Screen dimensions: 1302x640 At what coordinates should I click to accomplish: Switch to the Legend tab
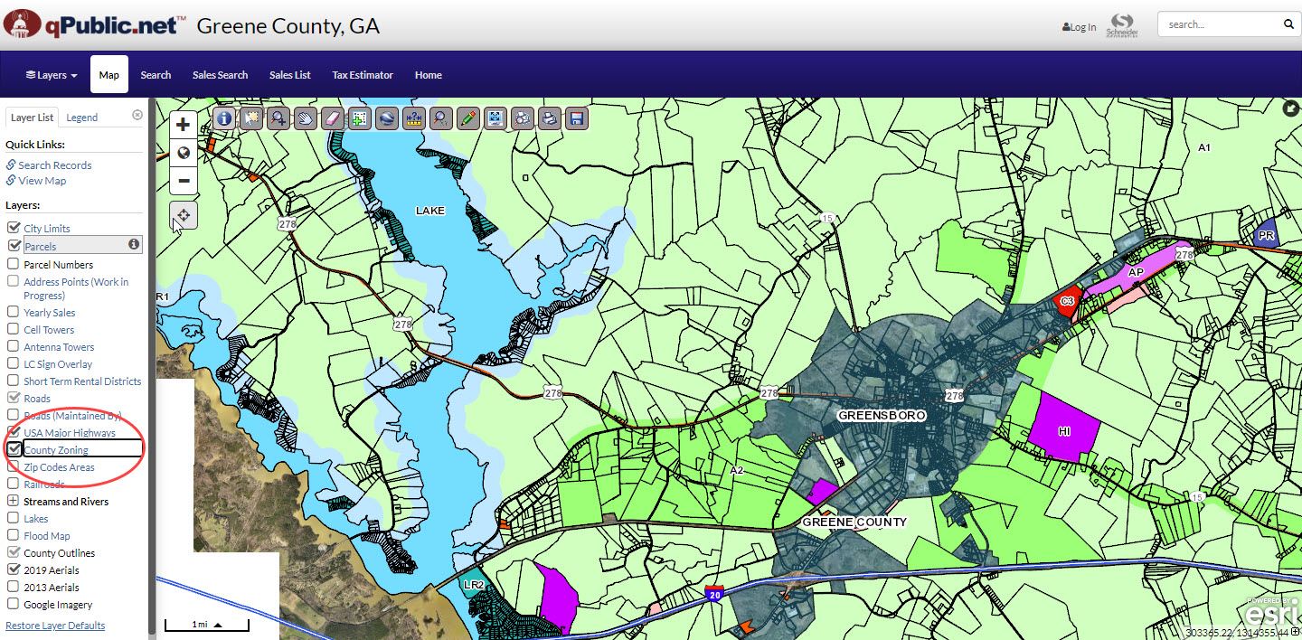[x=81, y=117]
